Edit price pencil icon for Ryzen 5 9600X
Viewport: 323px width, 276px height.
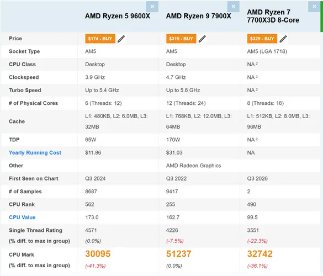[x=121, y=39]
